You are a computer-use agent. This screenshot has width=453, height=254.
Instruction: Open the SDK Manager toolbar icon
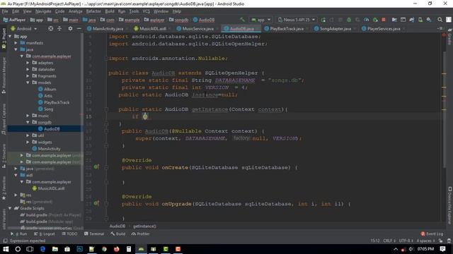[x=429, y=20]
